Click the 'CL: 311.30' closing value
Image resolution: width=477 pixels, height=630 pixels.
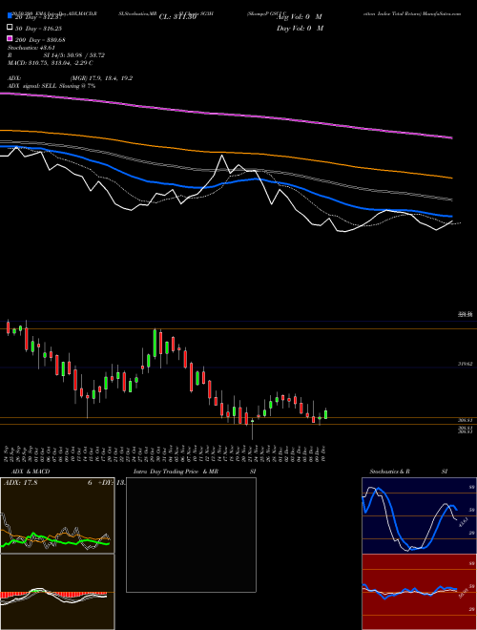tap(177, 17)
